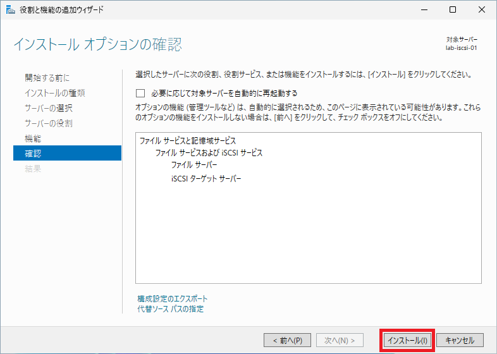This screenshot has height=354, width=497.
Task: Click the greyed-out 結果 step
Action: pyautogui.click(x=33, y=169)
